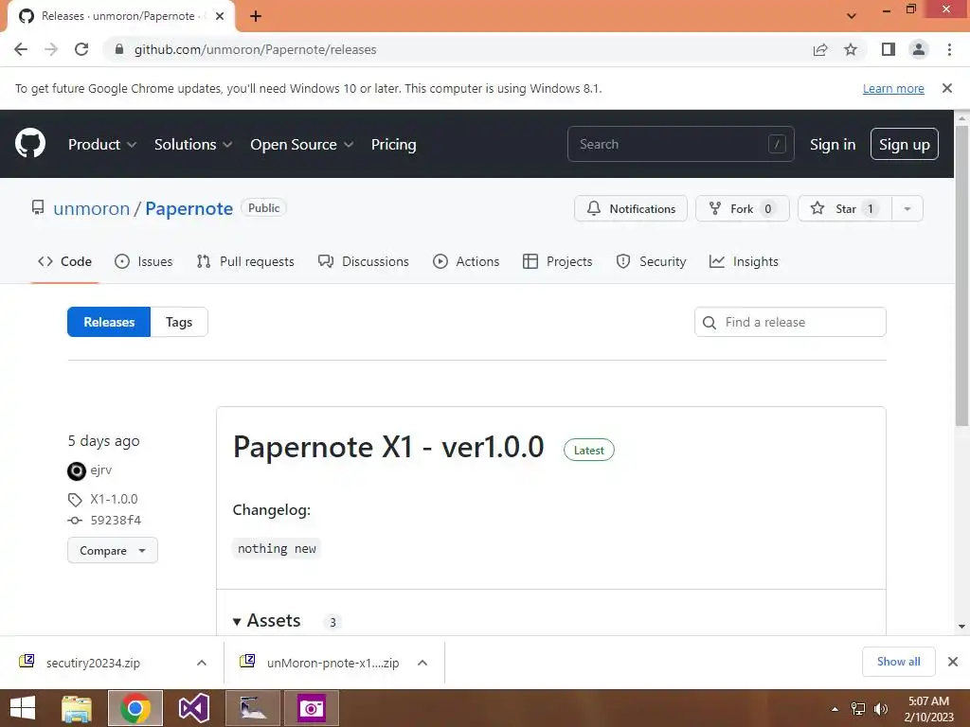The image size is (970, 727).
Task: Star the Papernote repository
Action: pyautogui.click(x=844, y=208)
